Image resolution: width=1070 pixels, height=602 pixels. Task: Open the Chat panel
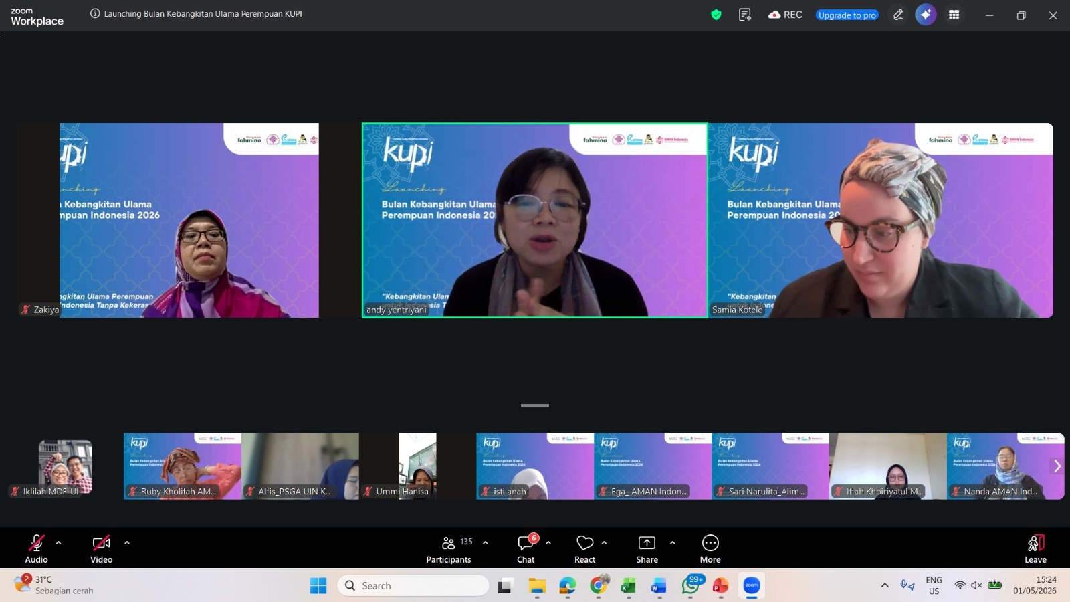[526, 548]
